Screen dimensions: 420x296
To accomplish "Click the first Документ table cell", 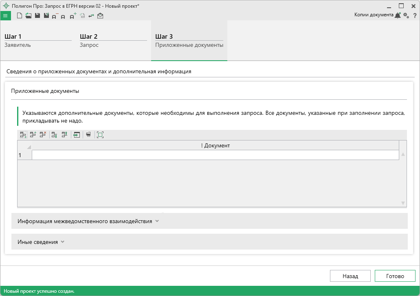I will coord(215,155).
